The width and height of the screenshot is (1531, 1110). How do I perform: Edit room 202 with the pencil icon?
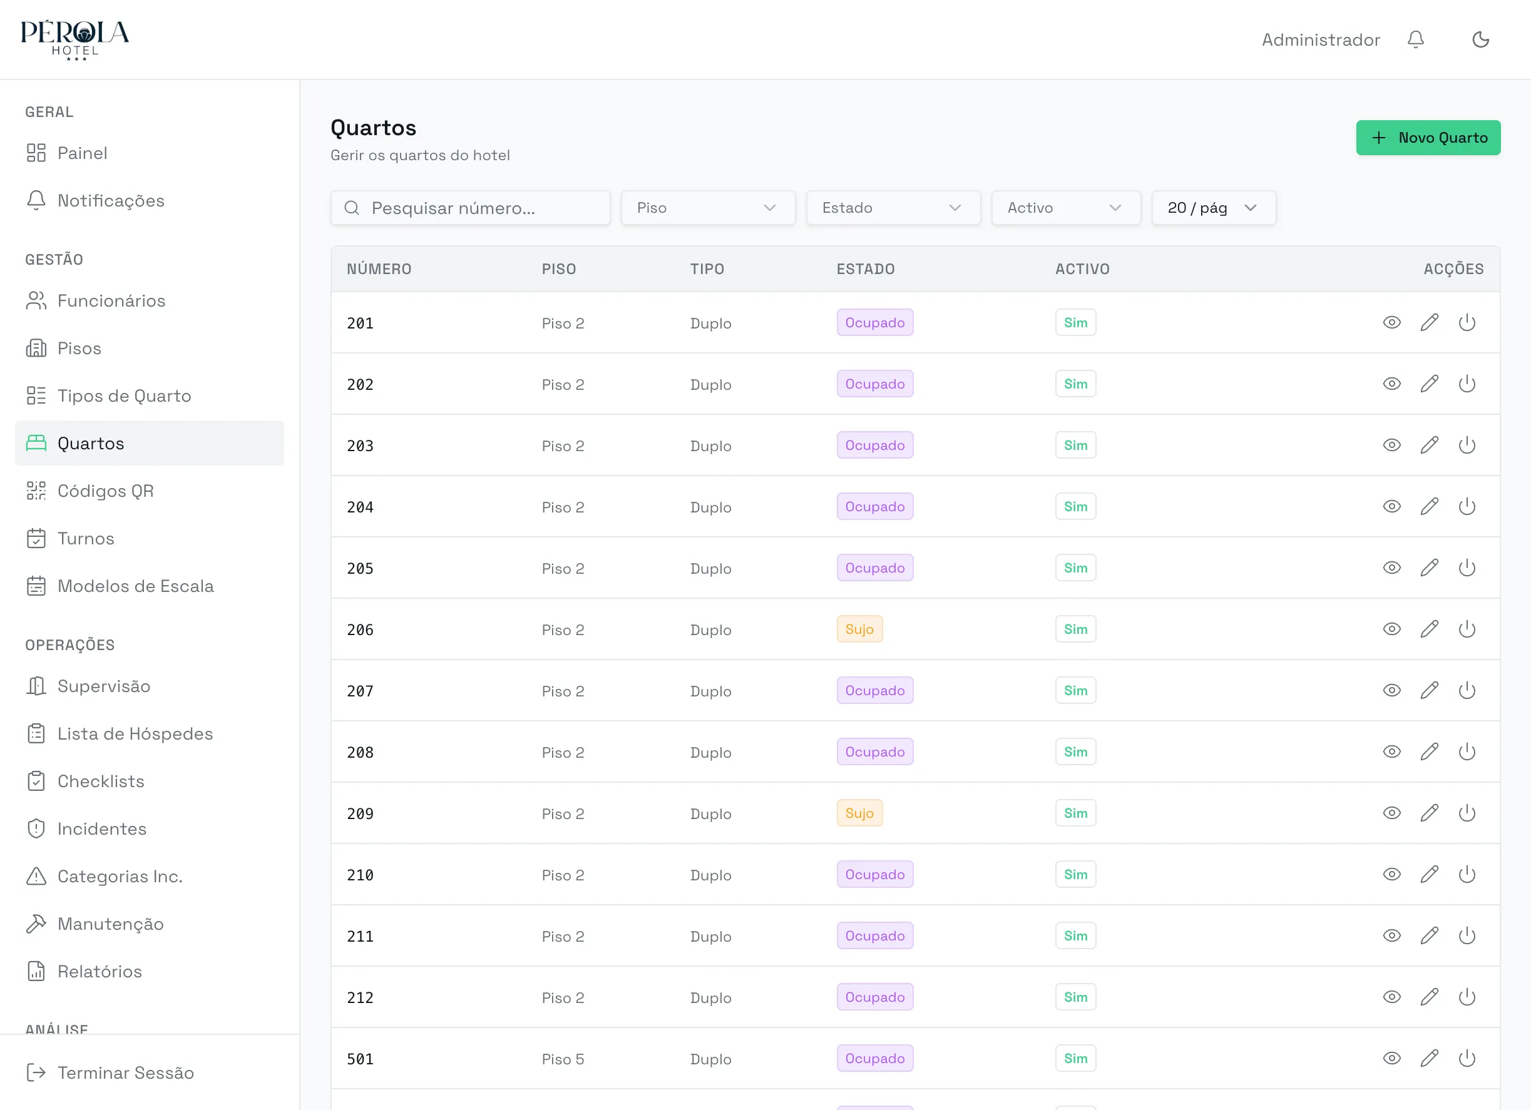coord(1429,384)
